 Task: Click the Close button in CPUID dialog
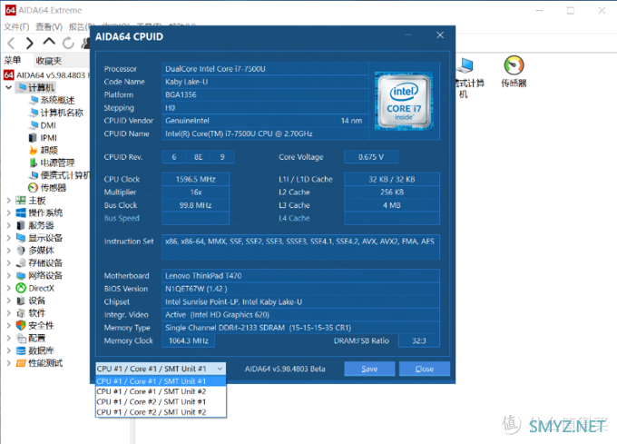425,369
